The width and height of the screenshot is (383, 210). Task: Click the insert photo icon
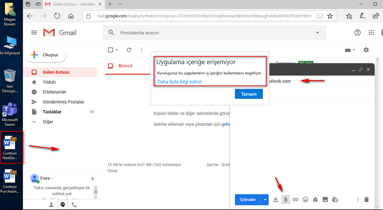click(x=325, y=199)
